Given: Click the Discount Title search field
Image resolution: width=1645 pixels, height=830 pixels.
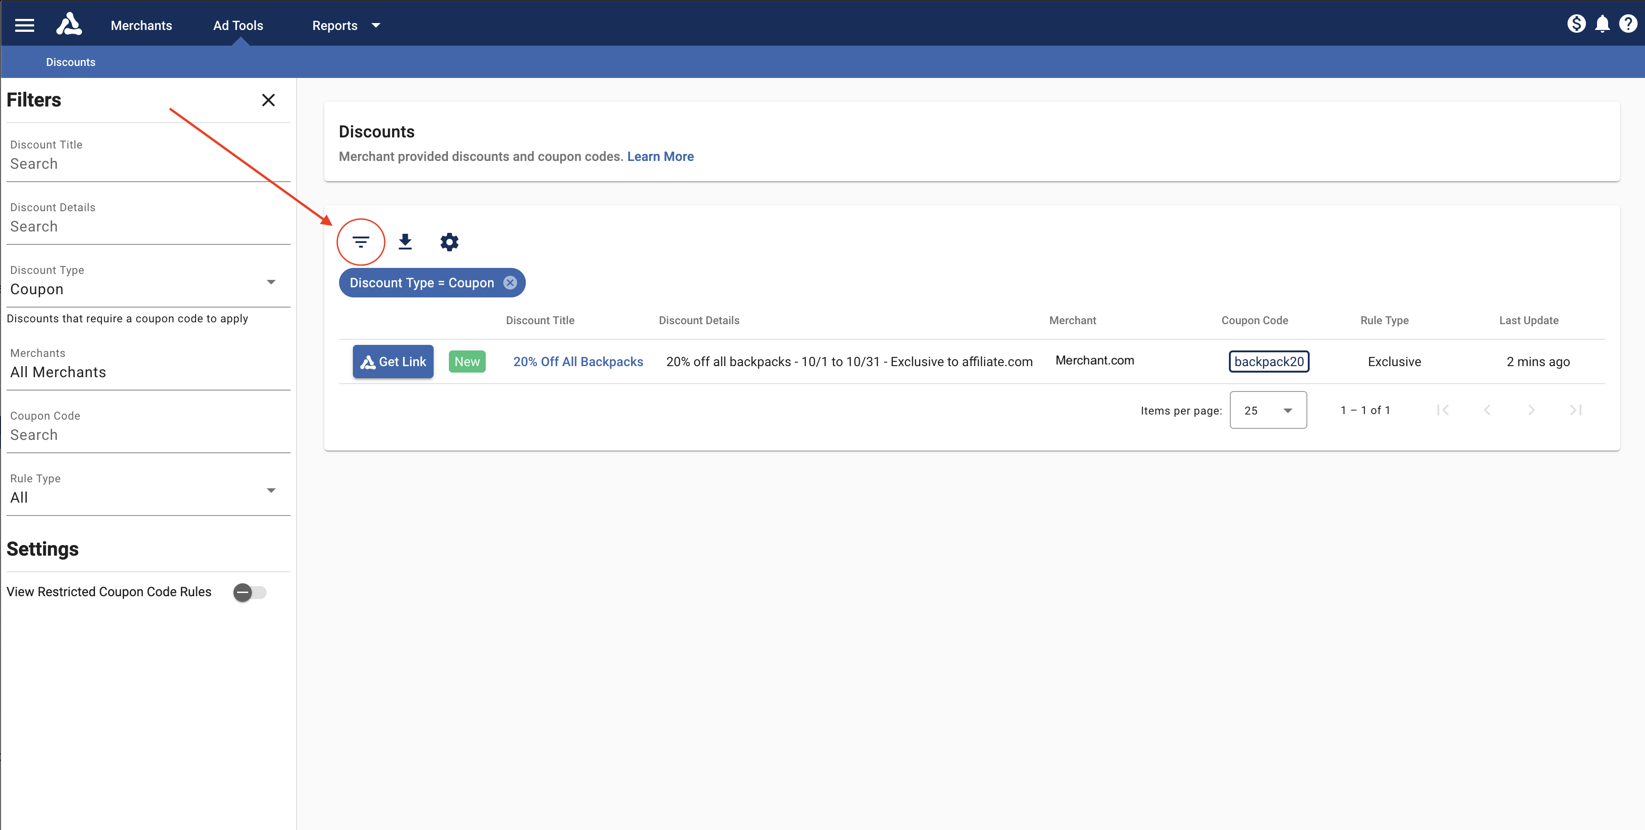Looking at the screenshot, I should point(147,164).
